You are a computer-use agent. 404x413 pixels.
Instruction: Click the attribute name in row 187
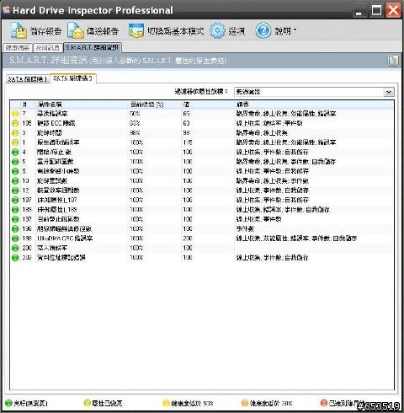(x=57, y=200)
